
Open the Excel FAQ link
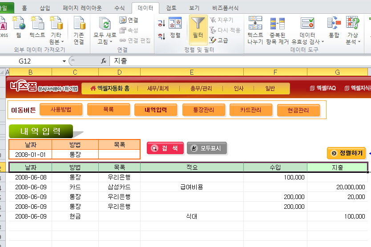coord(323,88)
